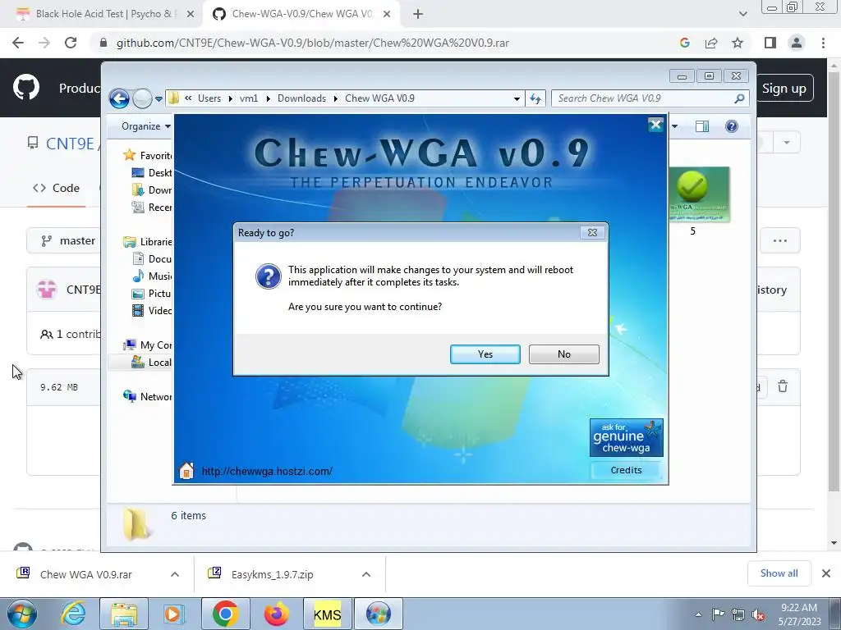The height and width of the screenshot is (630, 841).
Task: Open the Organize menu in Explorer
Action: 145,126
